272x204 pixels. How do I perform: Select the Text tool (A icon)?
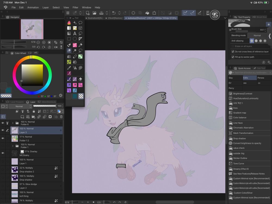[75, 33]
